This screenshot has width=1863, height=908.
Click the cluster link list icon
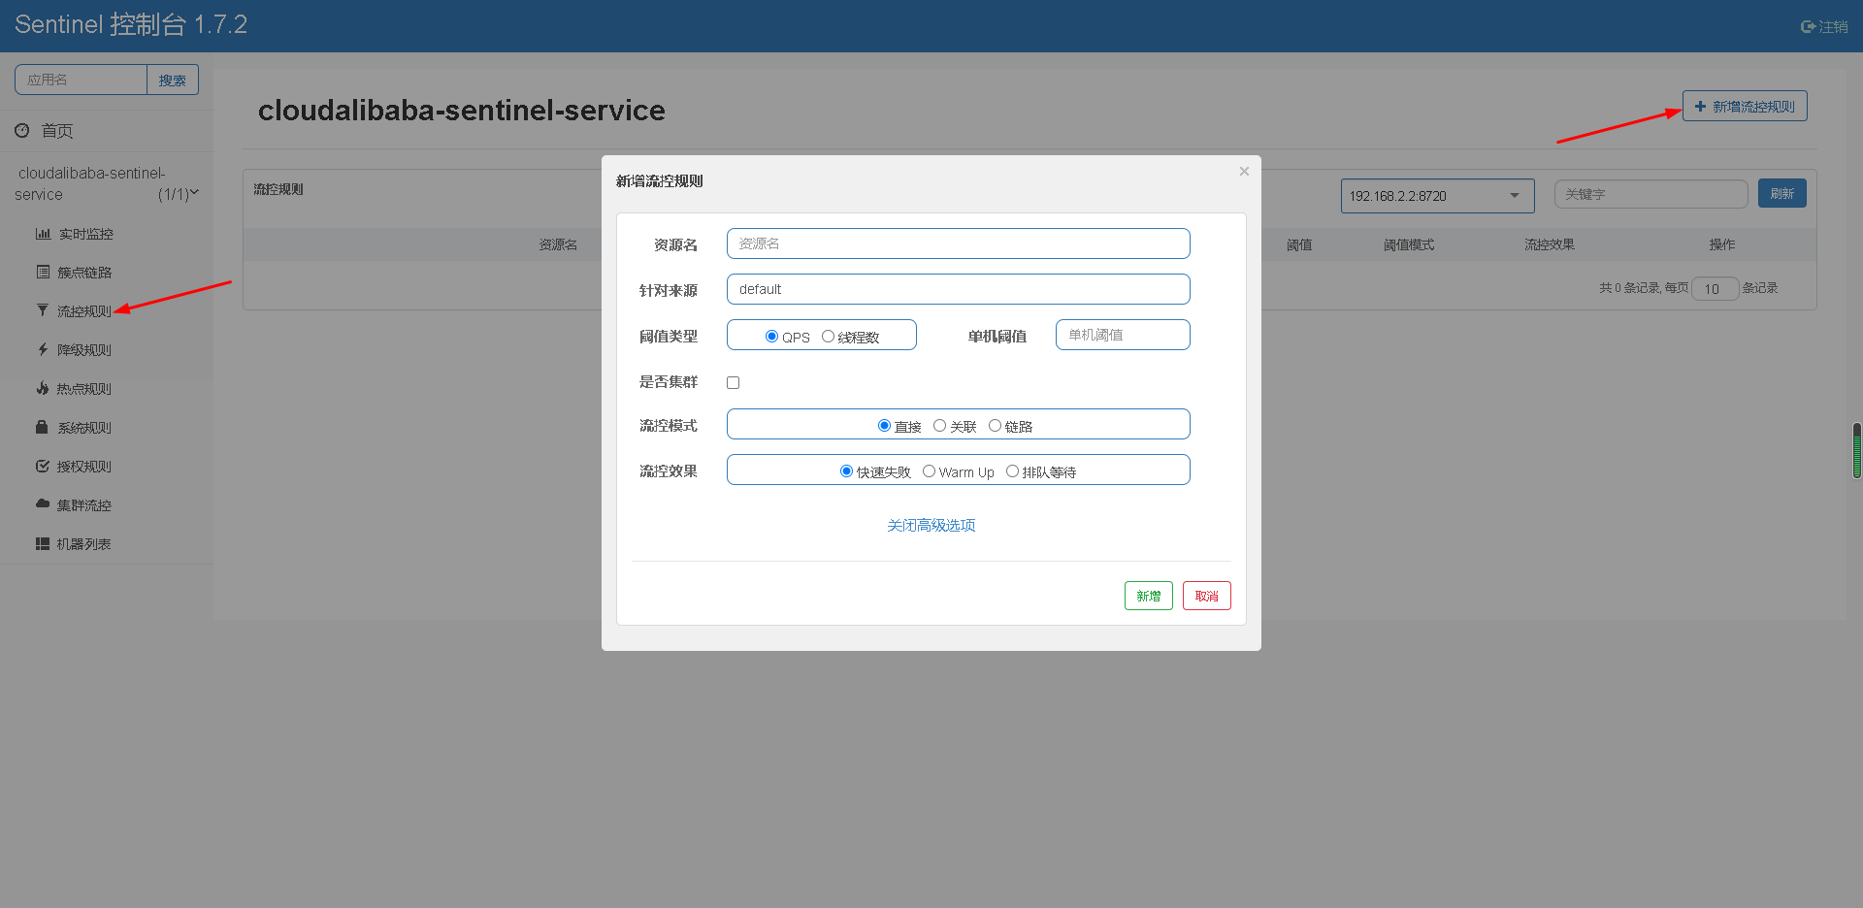43,273
